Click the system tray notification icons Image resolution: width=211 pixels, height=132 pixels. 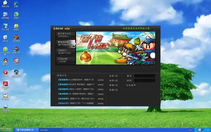pos(200,130)
